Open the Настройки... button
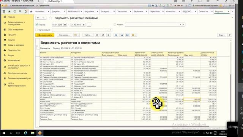 click(64, 35)
